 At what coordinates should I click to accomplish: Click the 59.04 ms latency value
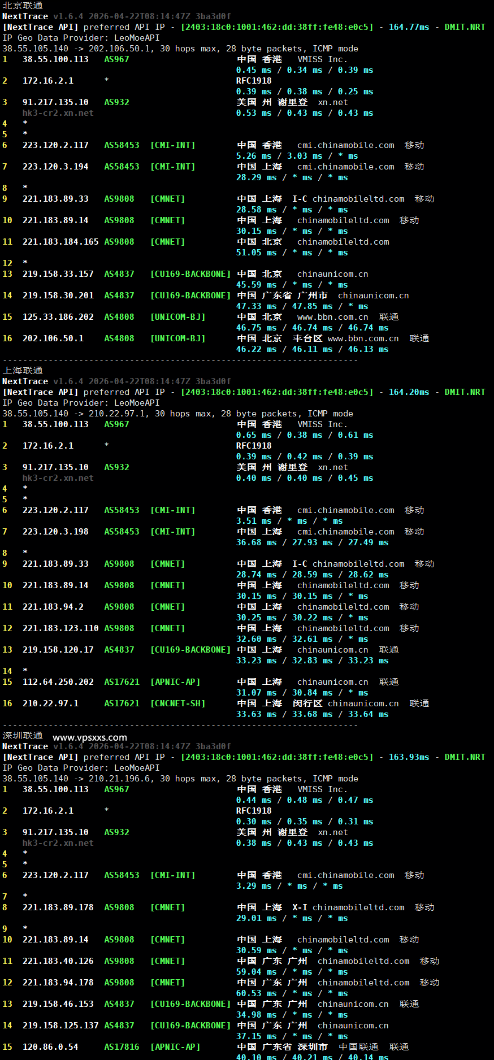point(257,972)
